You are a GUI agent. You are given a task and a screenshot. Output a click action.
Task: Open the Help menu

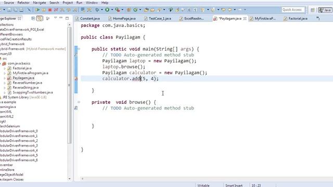point(105,3)
